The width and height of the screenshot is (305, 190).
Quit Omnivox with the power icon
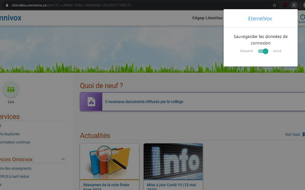[x=302, y=17]
